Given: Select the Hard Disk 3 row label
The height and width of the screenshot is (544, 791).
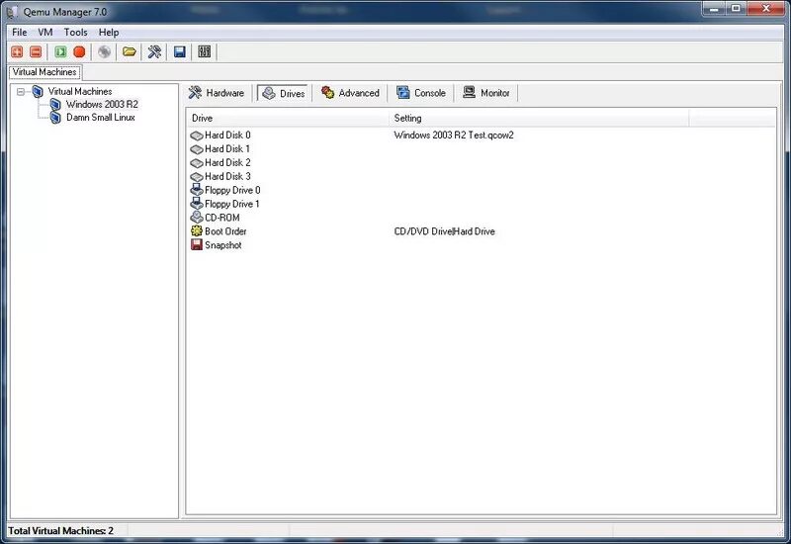Looking at the screenshot, I should coord(227,176).
